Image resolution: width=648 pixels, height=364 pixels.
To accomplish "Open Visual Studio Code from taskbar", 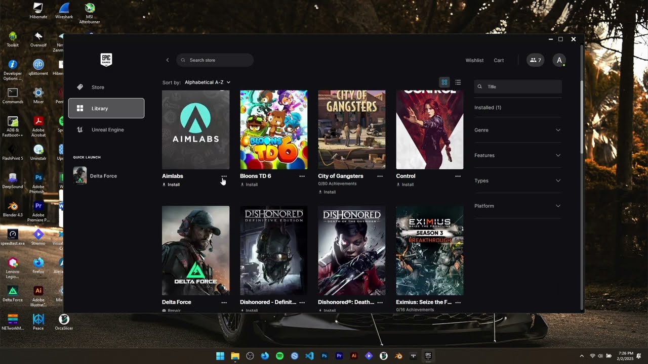I will click(309, 356).
